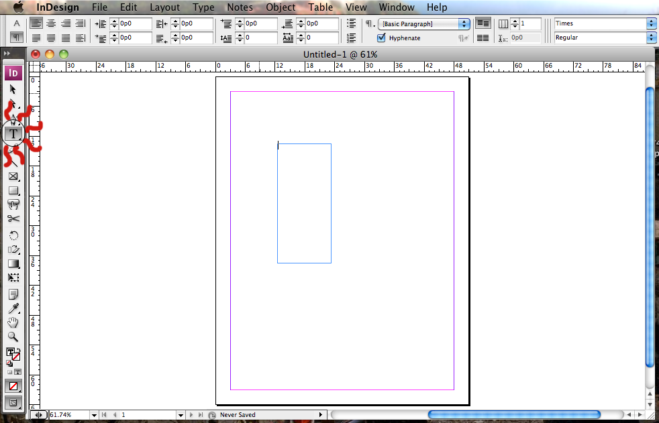Click the Bulleted List icon

click(x=352, y=23)
